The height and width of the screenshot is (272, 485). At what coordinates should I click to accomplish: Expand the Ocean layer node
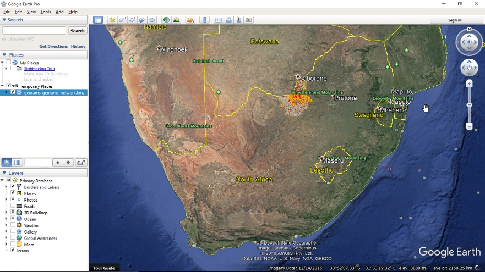(6, 219)
